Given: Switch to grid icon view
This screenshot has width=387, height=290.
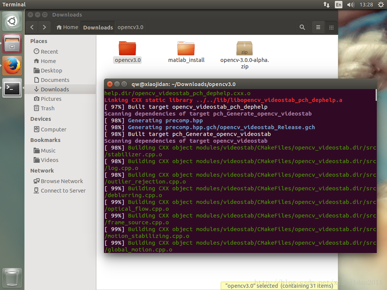Looking at the screenshot, I should pos(331,27).
